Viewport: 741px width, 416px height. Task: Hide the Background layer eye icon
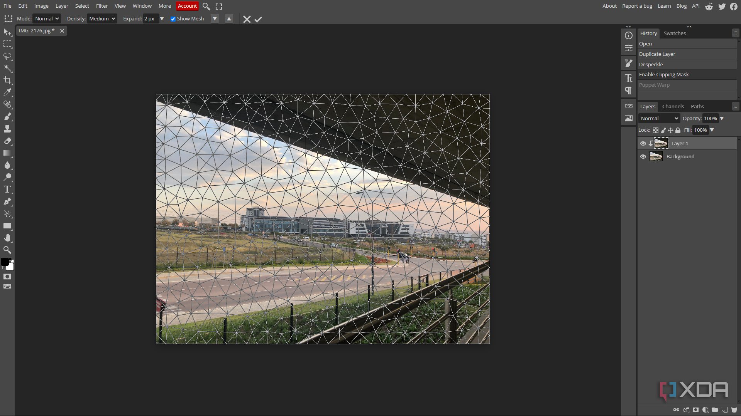coord(643,157)
